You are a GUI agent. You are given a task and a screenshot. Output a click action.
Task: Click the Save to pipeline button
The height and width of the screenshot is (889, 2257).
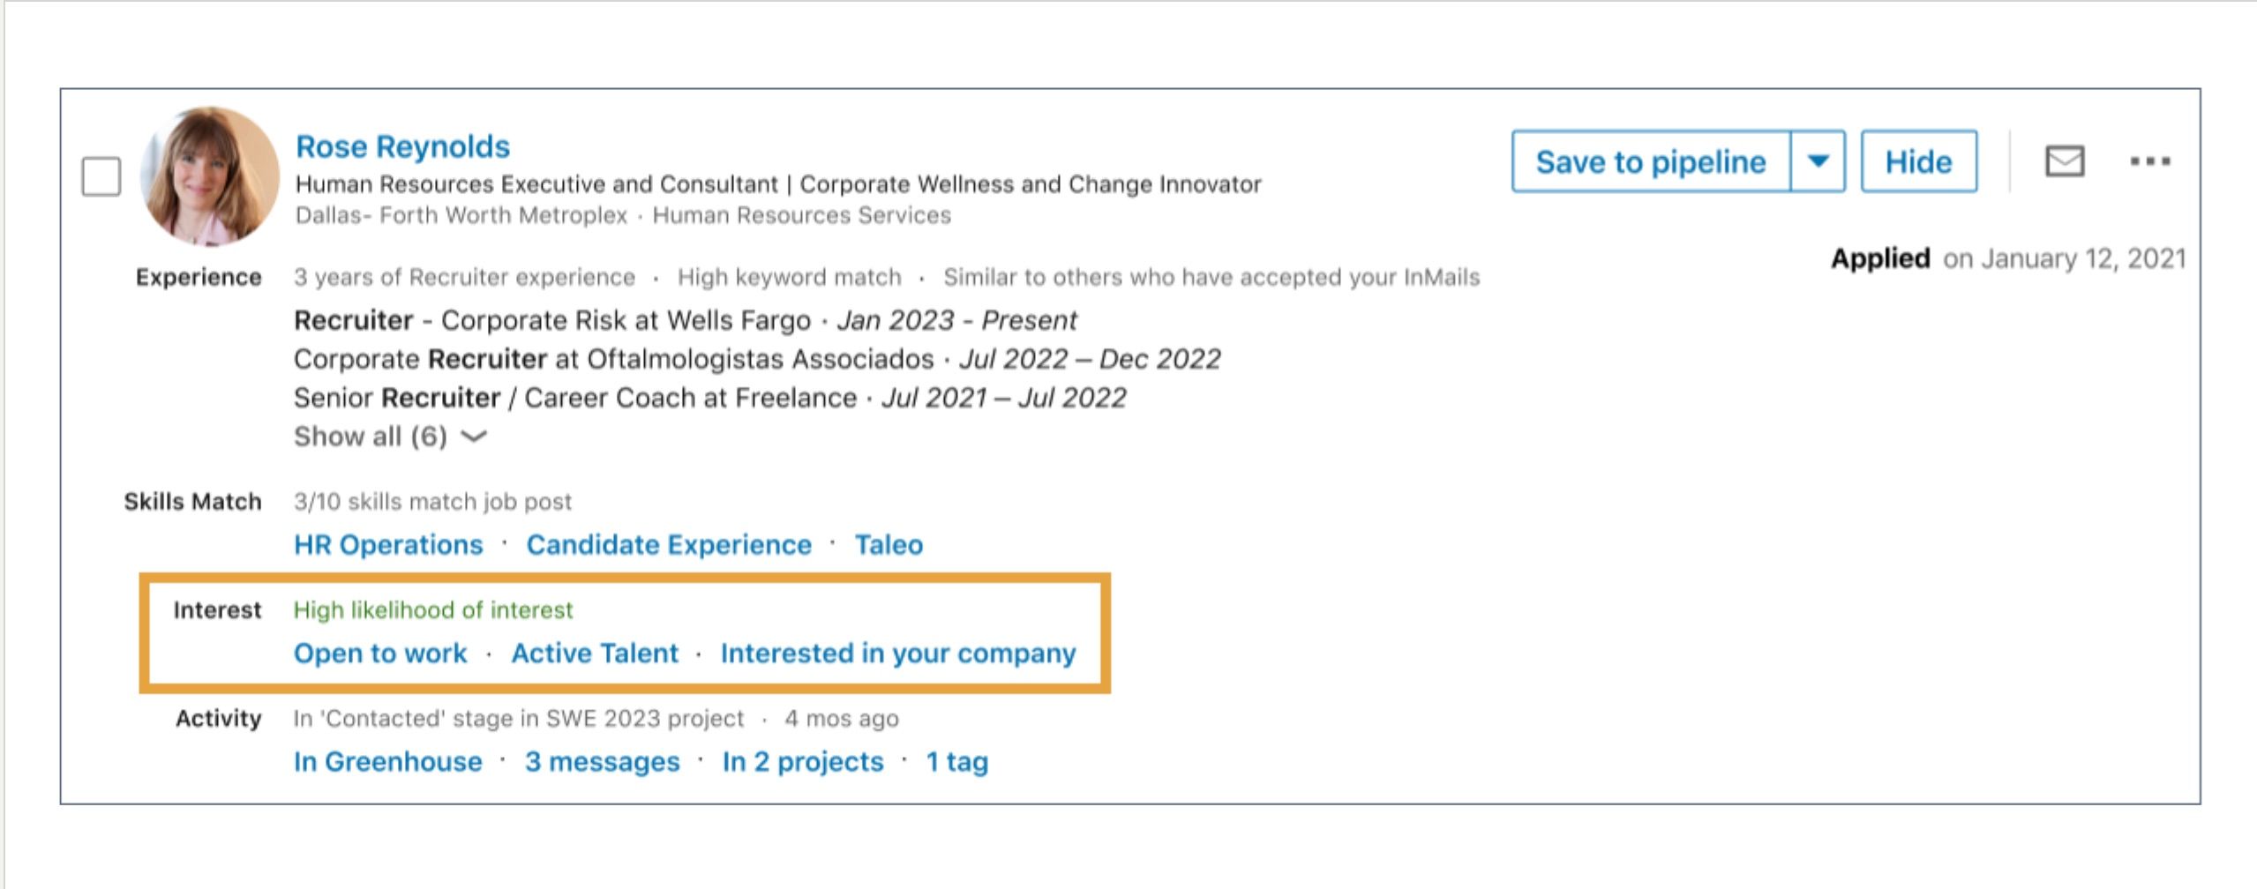[x=1651, y=161]
